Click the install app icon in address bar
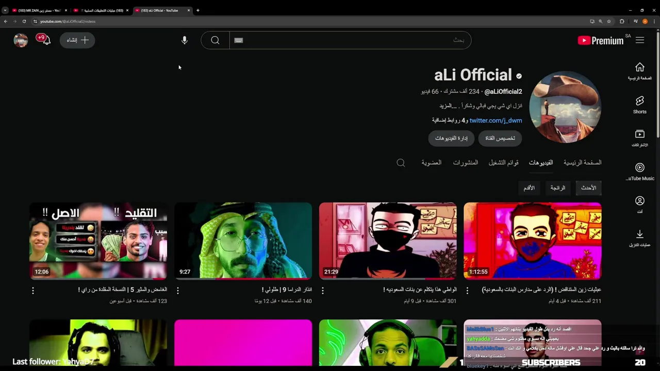The height and width of the screenshot is (371, 660). 592,21
